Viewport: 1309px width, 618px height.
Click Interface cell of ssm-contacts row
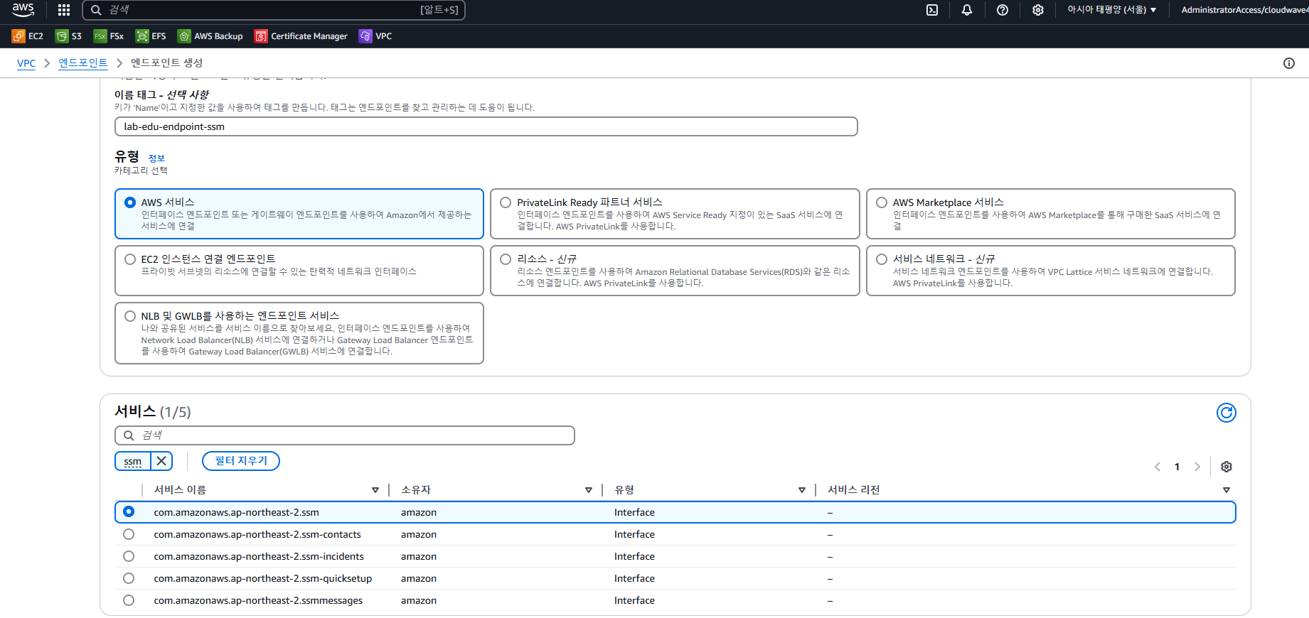[634, 534]
